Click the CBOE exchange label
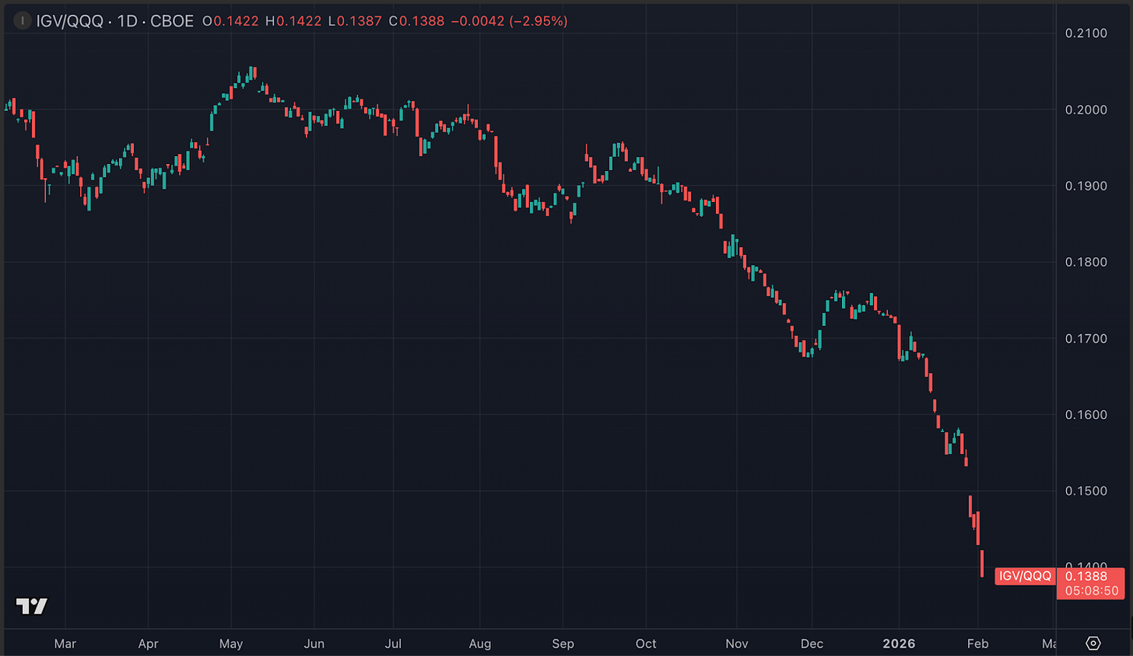Screen dimensions: 1133x656 pyautogui.click(x=172, y=21)
